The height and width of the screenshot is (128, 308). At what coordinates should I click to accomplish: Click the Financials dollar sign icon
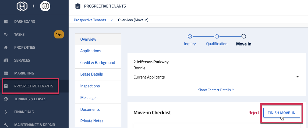pos(6,112)
